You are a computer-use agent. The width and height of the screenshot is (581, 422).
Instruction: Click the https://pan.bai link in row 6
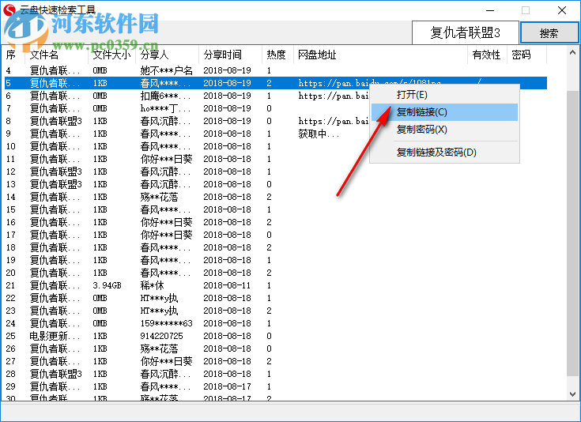(x=334, y=96)
